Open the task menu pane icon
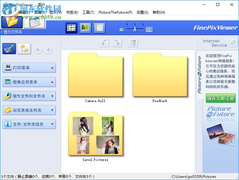This screenshot has height=180, width=239. click(x=9, y=49)
